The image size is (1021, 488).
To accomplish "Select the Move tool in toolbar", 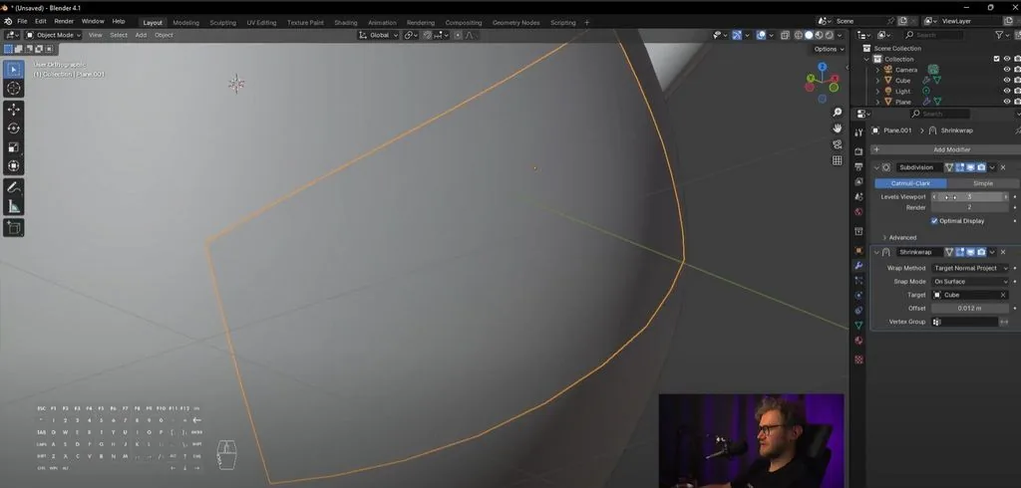I will (x=14, y=110).
